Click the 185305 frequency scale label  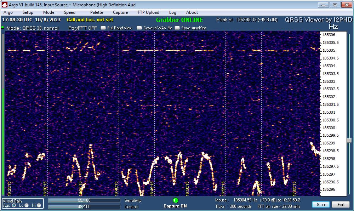[x=329, y=50]
